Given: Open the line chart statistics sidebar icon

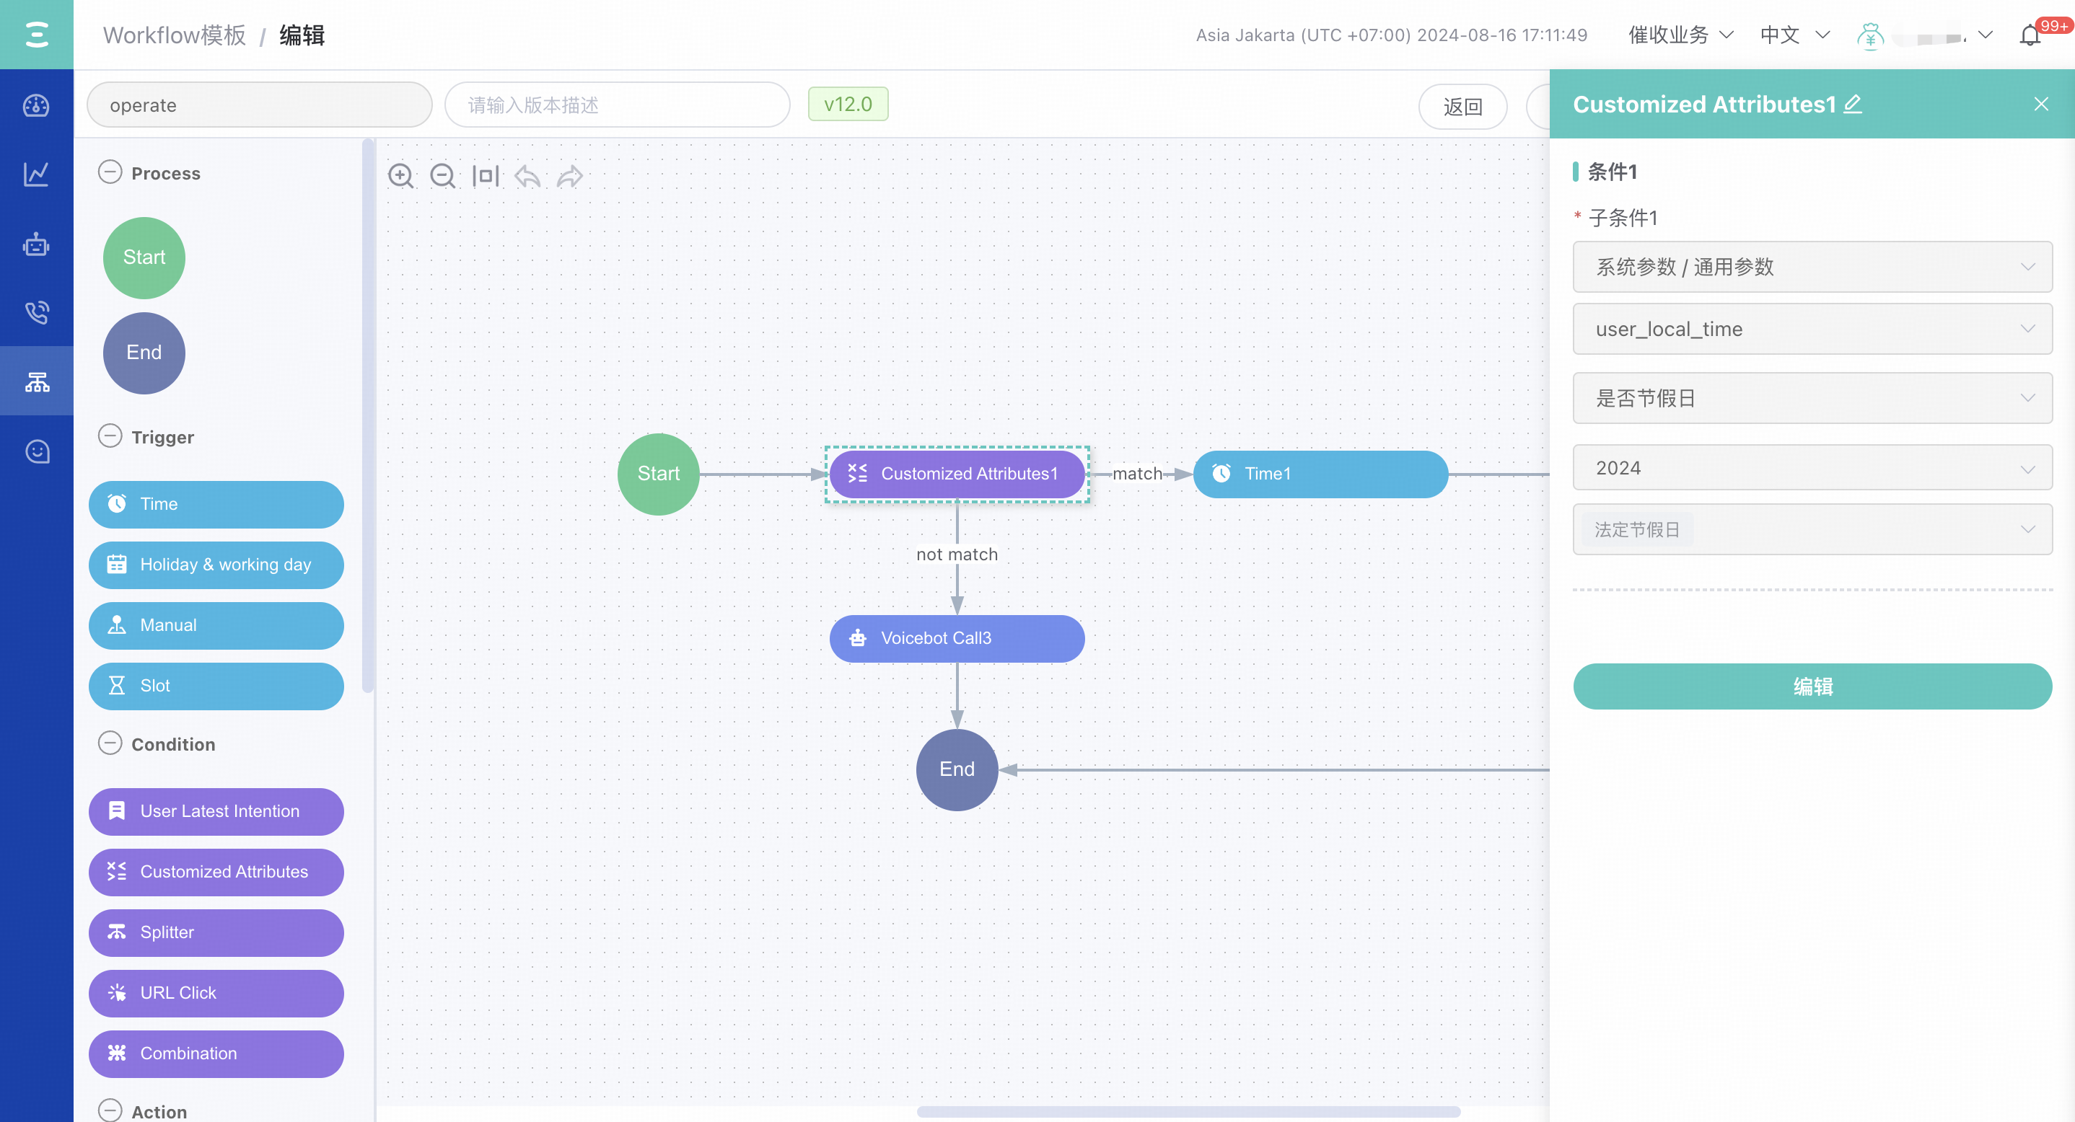Looking at the screenshot, I should coord(36,174).
